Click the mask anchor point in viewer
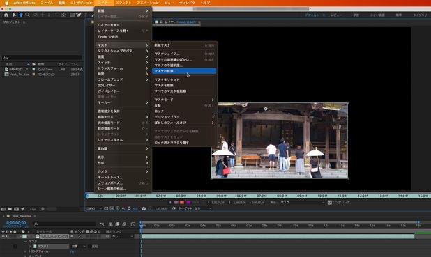The image size is (431, 257). coord(266,109)
